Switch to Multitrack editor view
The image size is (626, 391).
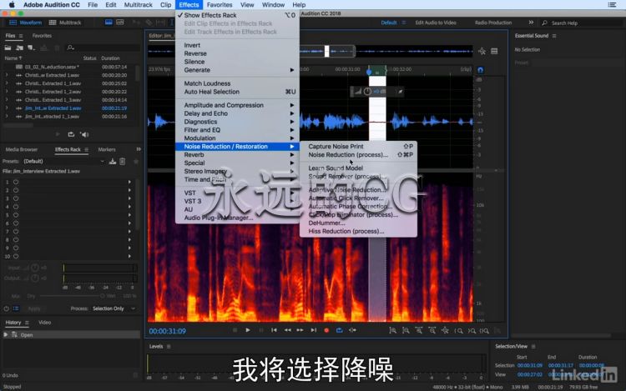pyautogui.click(x=65, y=23)
